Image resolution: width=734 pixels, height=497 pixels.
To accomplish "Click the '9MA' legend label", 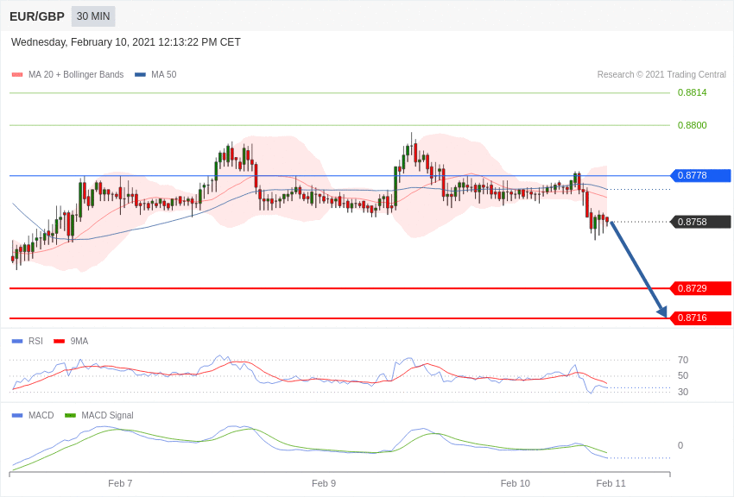I will coord(79,342).
